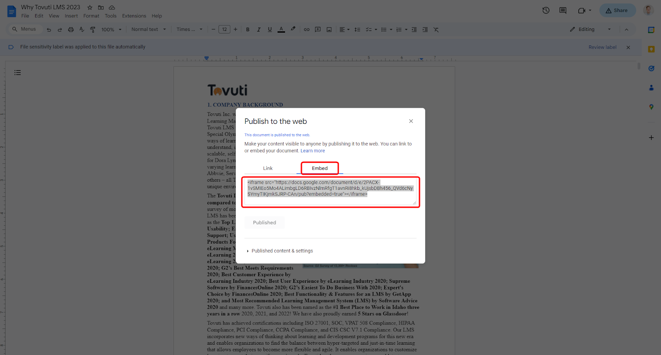
Task: Activate the paint format tool
Action: point(93,30)
